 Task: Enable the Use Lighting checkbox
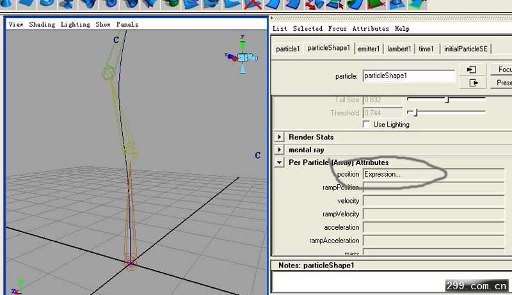click(366, 124)
